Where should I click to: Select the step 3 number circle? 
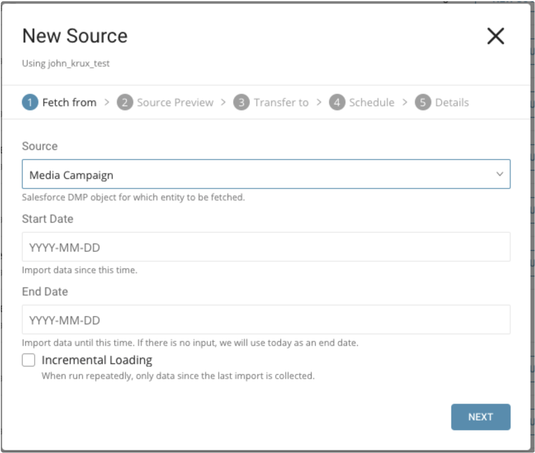(241, 103)
